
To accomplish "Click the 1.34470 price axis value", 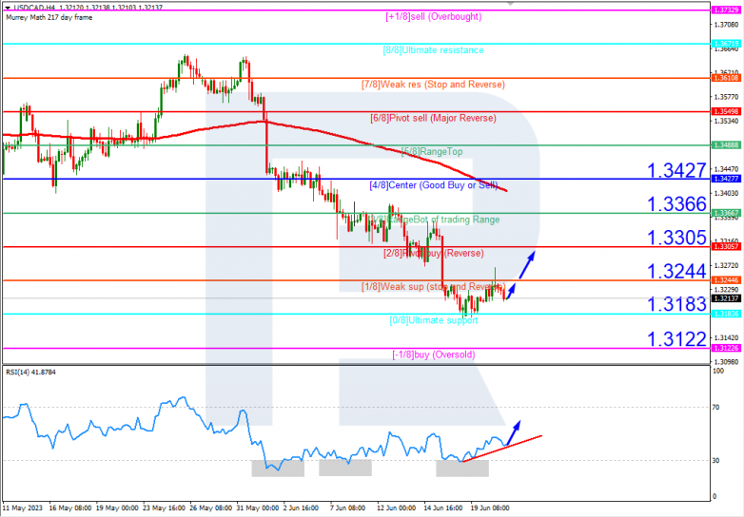I will 727,169.
